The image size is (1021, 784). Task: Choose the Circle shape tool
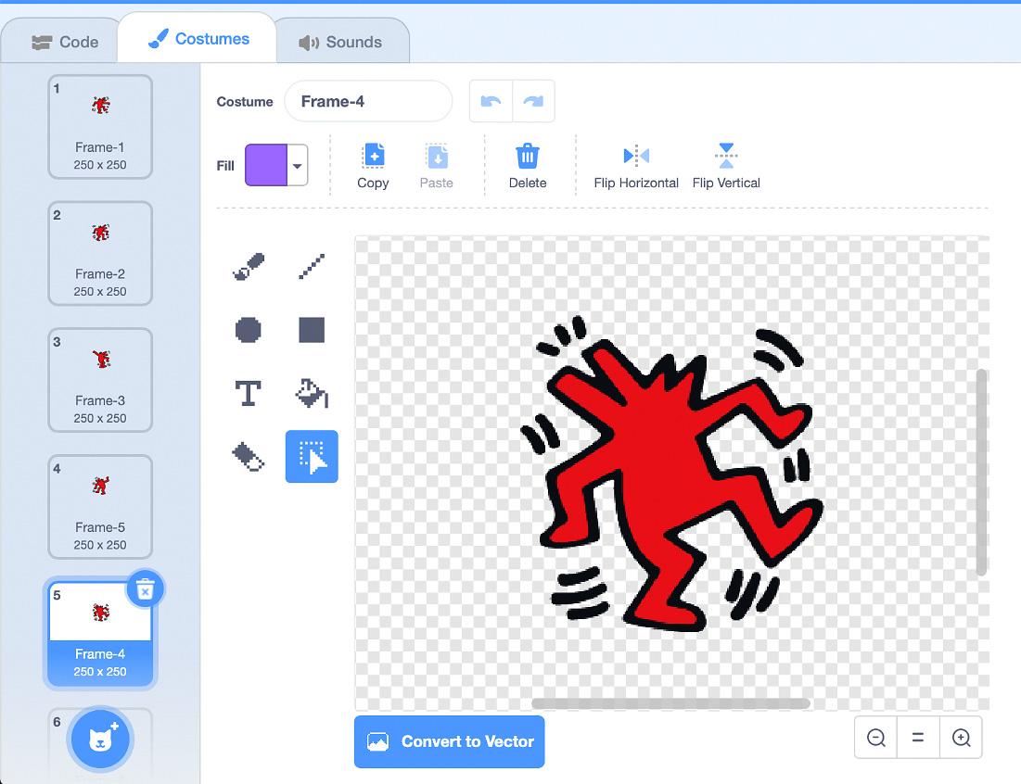[x=248, y=330]
